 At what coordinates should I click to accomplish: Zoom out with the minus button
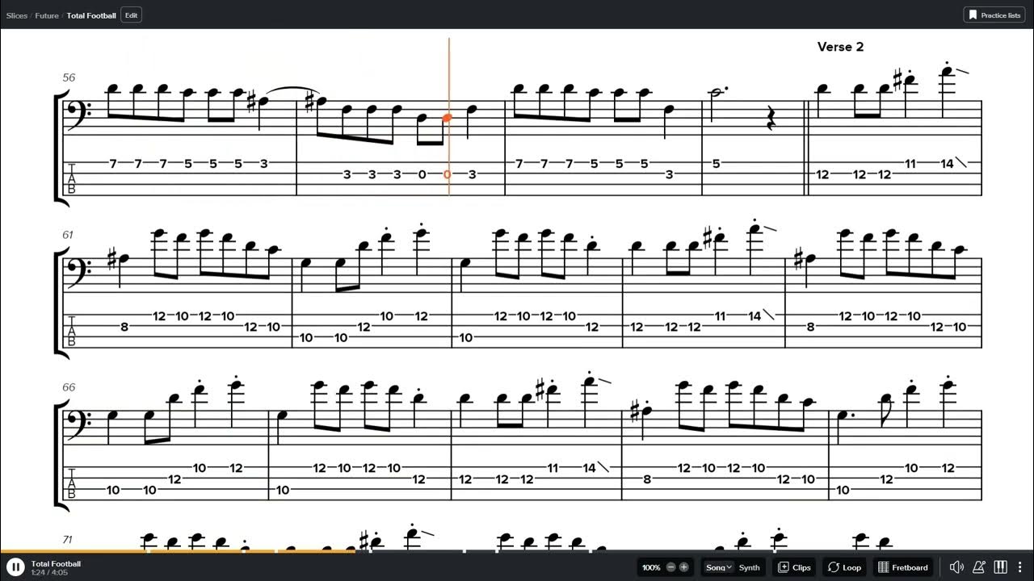(x=670, y=567)
